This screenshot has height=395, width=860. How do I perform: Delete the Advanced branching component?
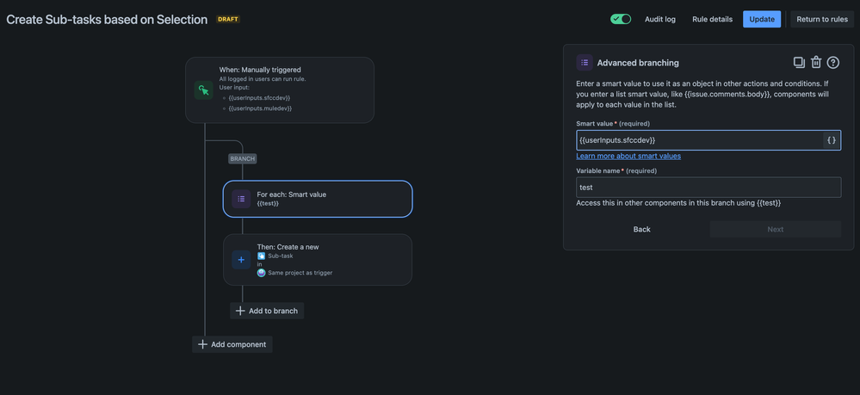[816, 63]
